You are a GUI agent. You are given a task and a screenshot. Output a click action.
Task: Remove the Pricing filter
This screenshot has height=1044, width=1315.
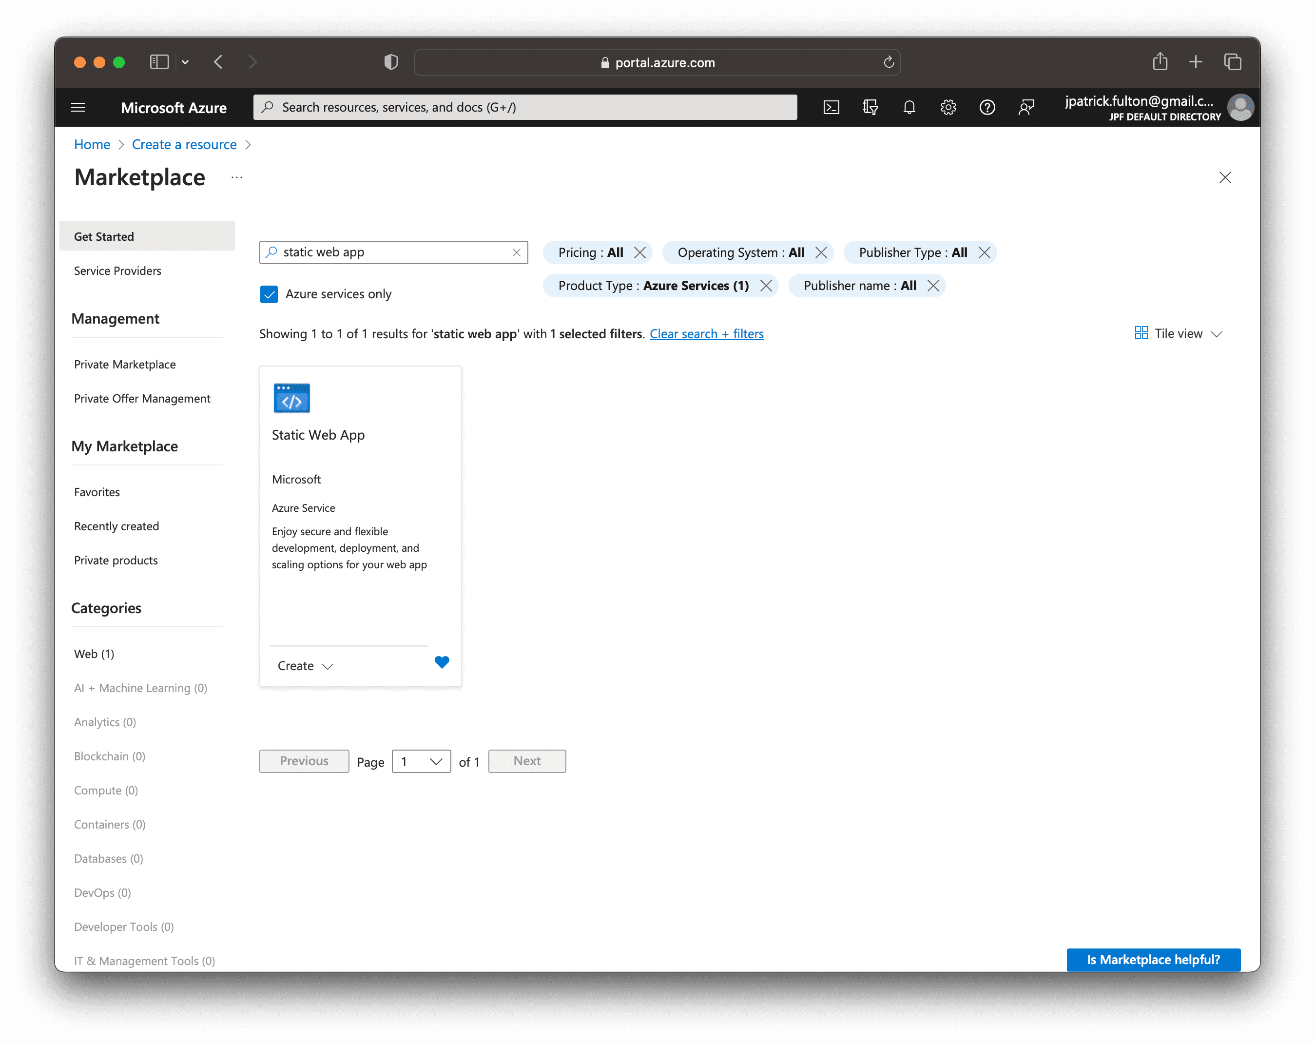(639, 252)
